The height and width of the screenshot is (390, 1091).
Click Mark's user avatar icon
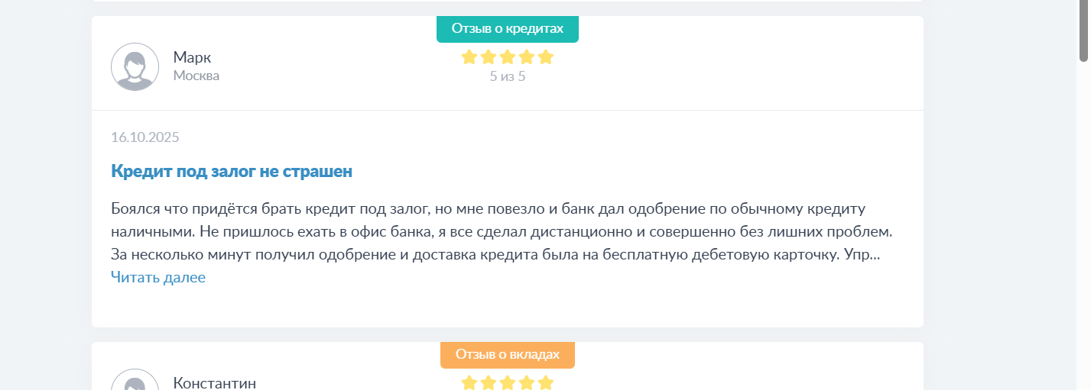click(135, 66)
